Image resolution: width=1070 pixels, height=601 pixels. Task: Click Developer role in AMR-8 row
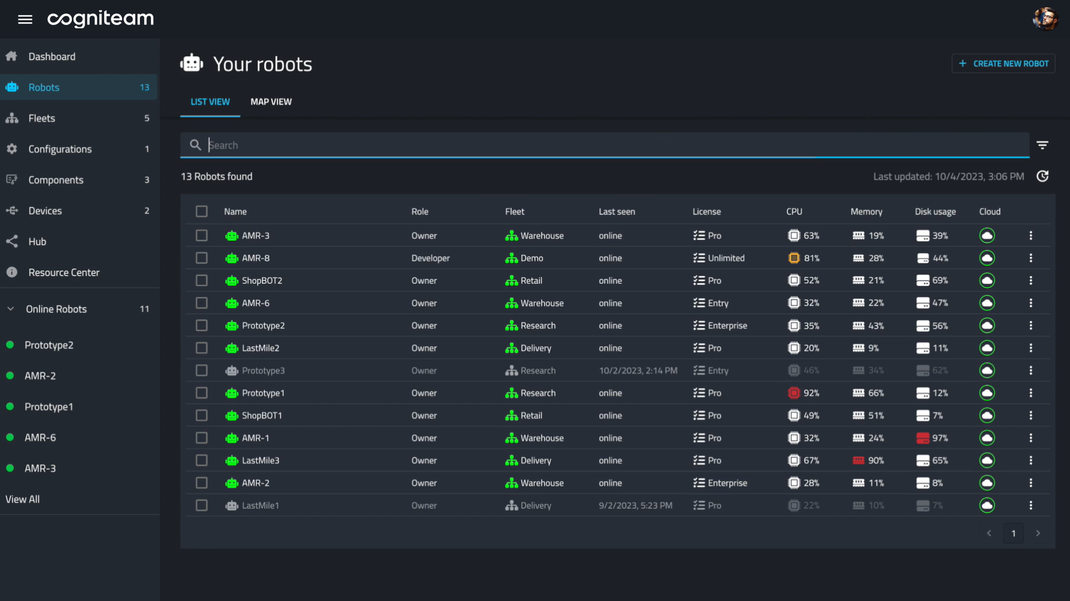[x=430, y=258]
